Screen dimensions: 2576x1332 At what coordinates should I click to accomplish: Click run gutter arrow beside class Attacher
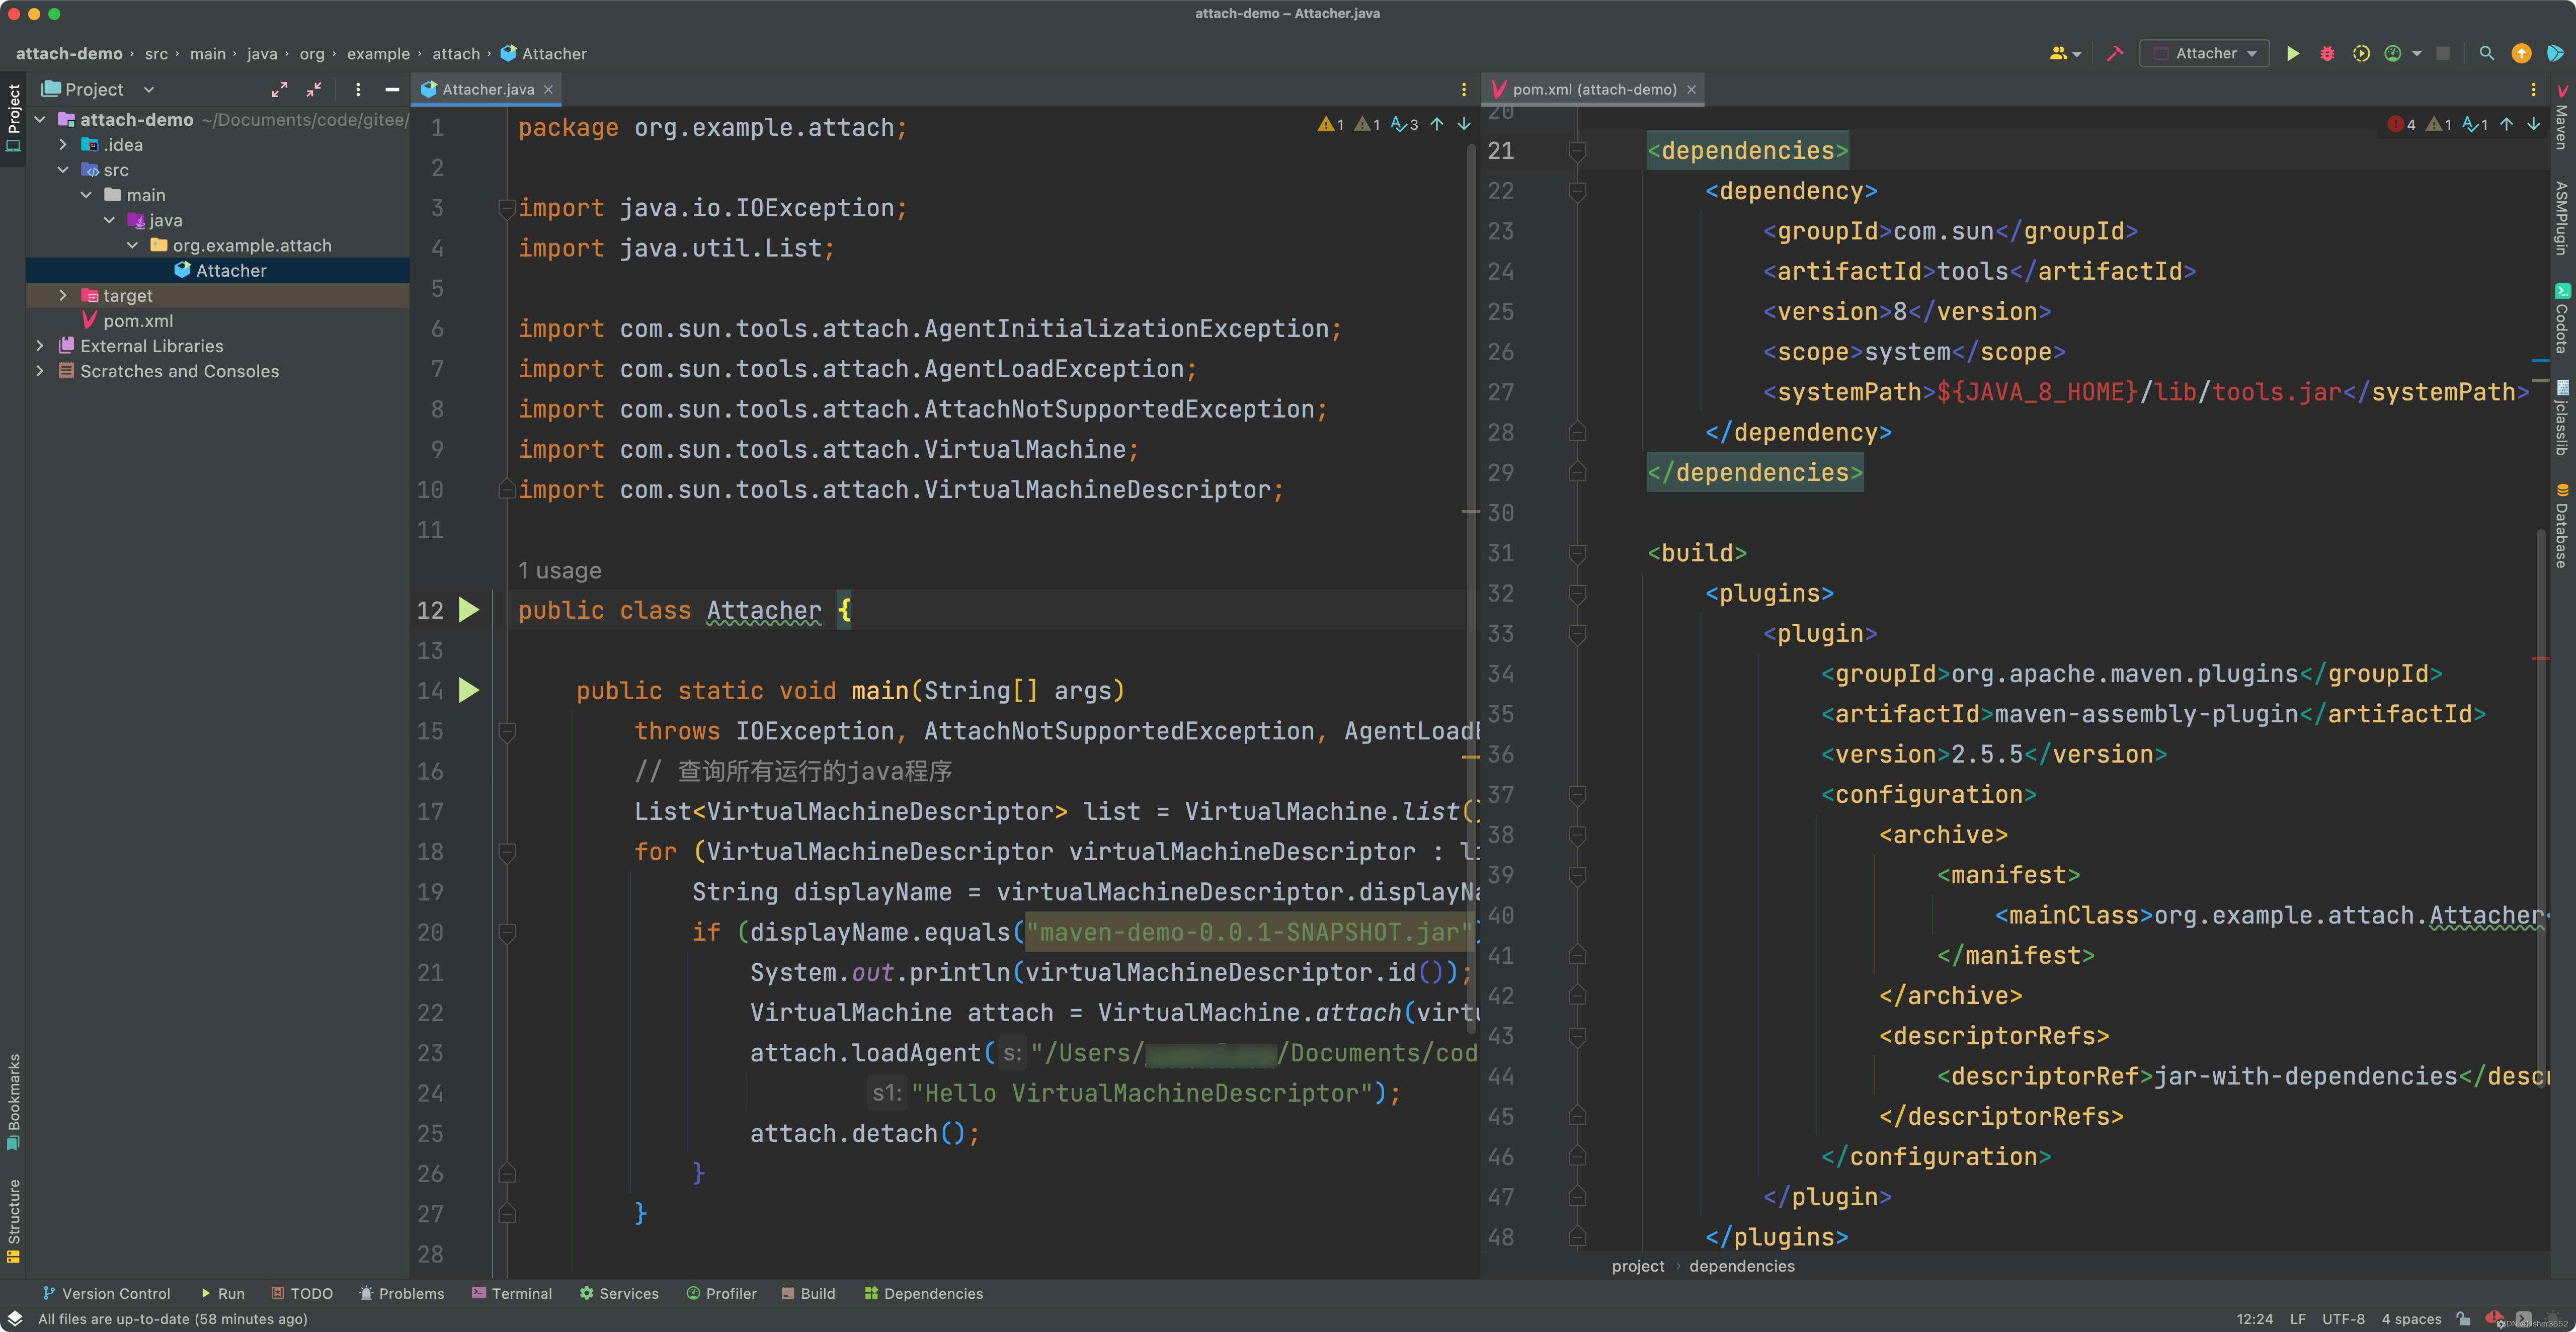[x=468, y=610]
